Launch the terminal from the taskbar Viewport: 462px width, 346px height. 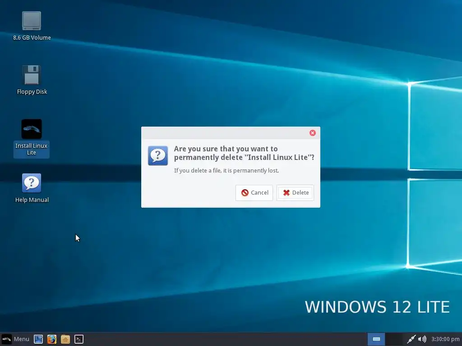[x=79, y=339]
